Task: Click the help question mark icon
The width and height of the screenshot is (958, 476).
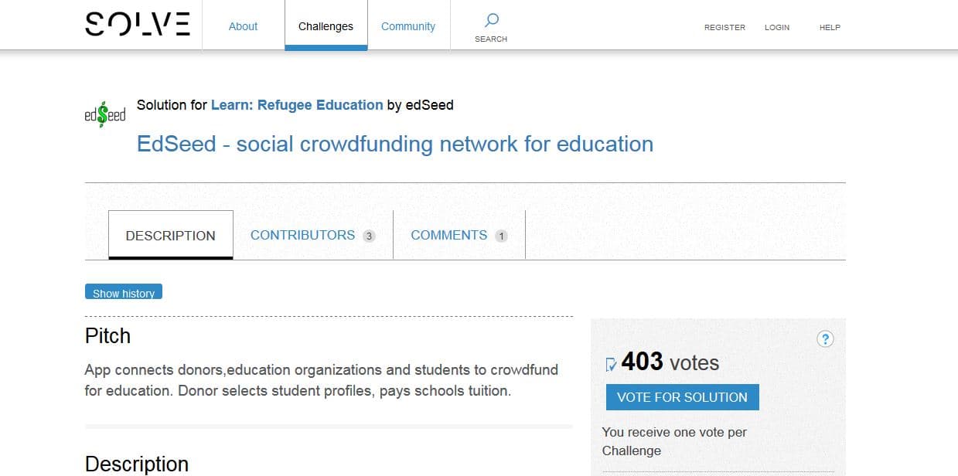Action: (x=825, y=338)
